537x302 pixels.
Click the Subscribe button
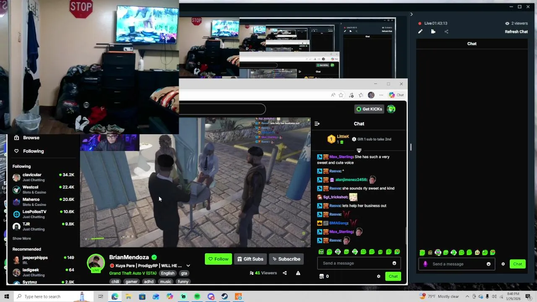(x=286, y=259)
